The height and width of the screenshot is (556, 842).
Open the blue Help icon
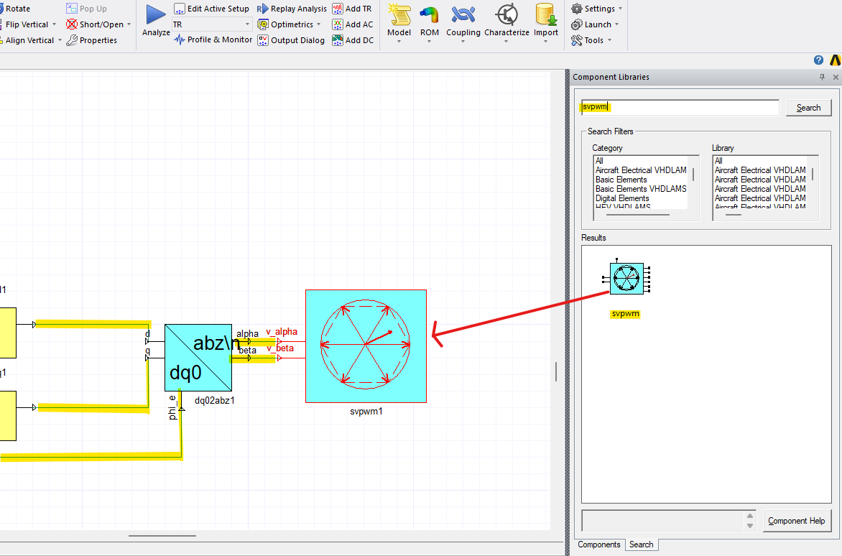pos(818,60)
